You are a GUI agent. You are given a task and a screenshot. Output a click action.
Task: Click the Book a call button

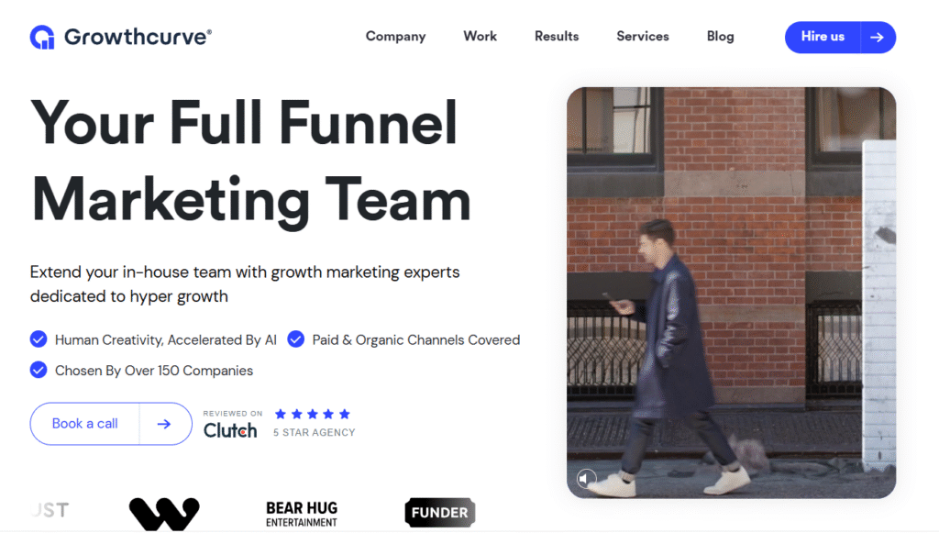click(85, 424)
